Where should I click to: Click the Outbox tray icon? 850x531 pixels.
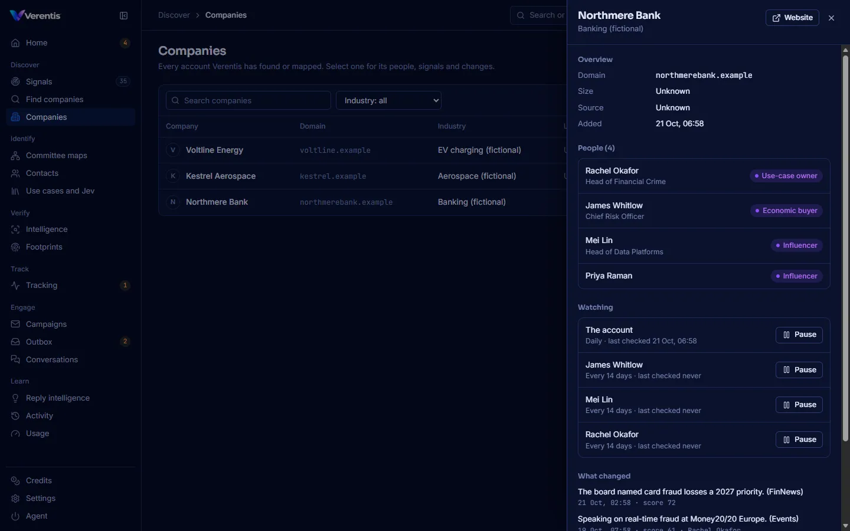15,342
